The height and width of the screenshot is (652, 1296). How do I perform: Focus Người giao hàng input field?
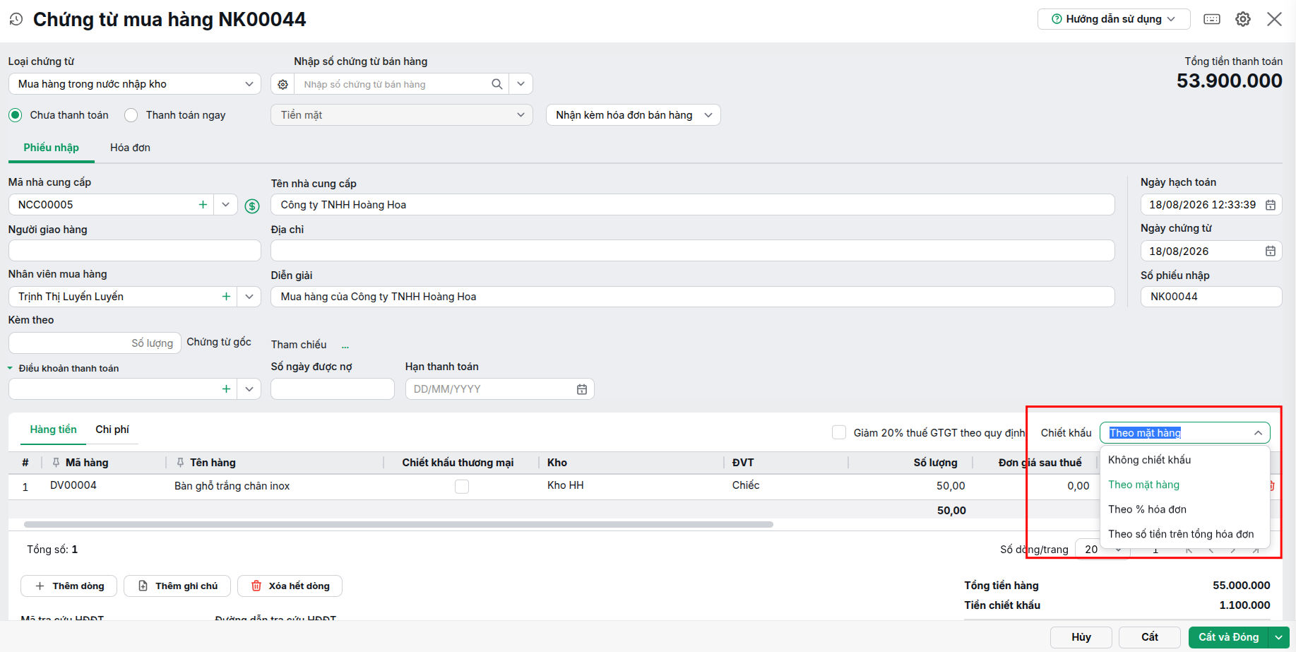click(135, 251)
